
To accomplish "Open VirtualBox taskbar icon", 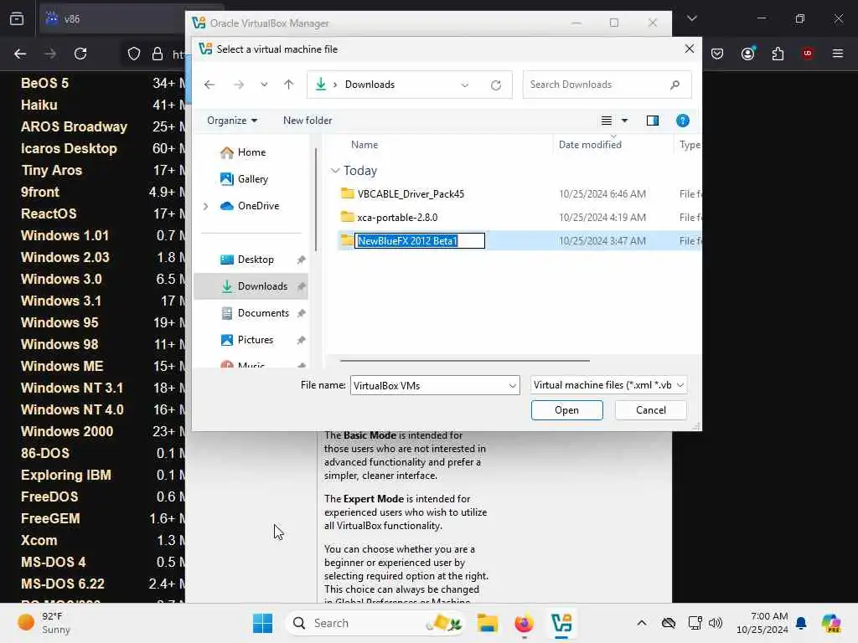I will 561,623.
